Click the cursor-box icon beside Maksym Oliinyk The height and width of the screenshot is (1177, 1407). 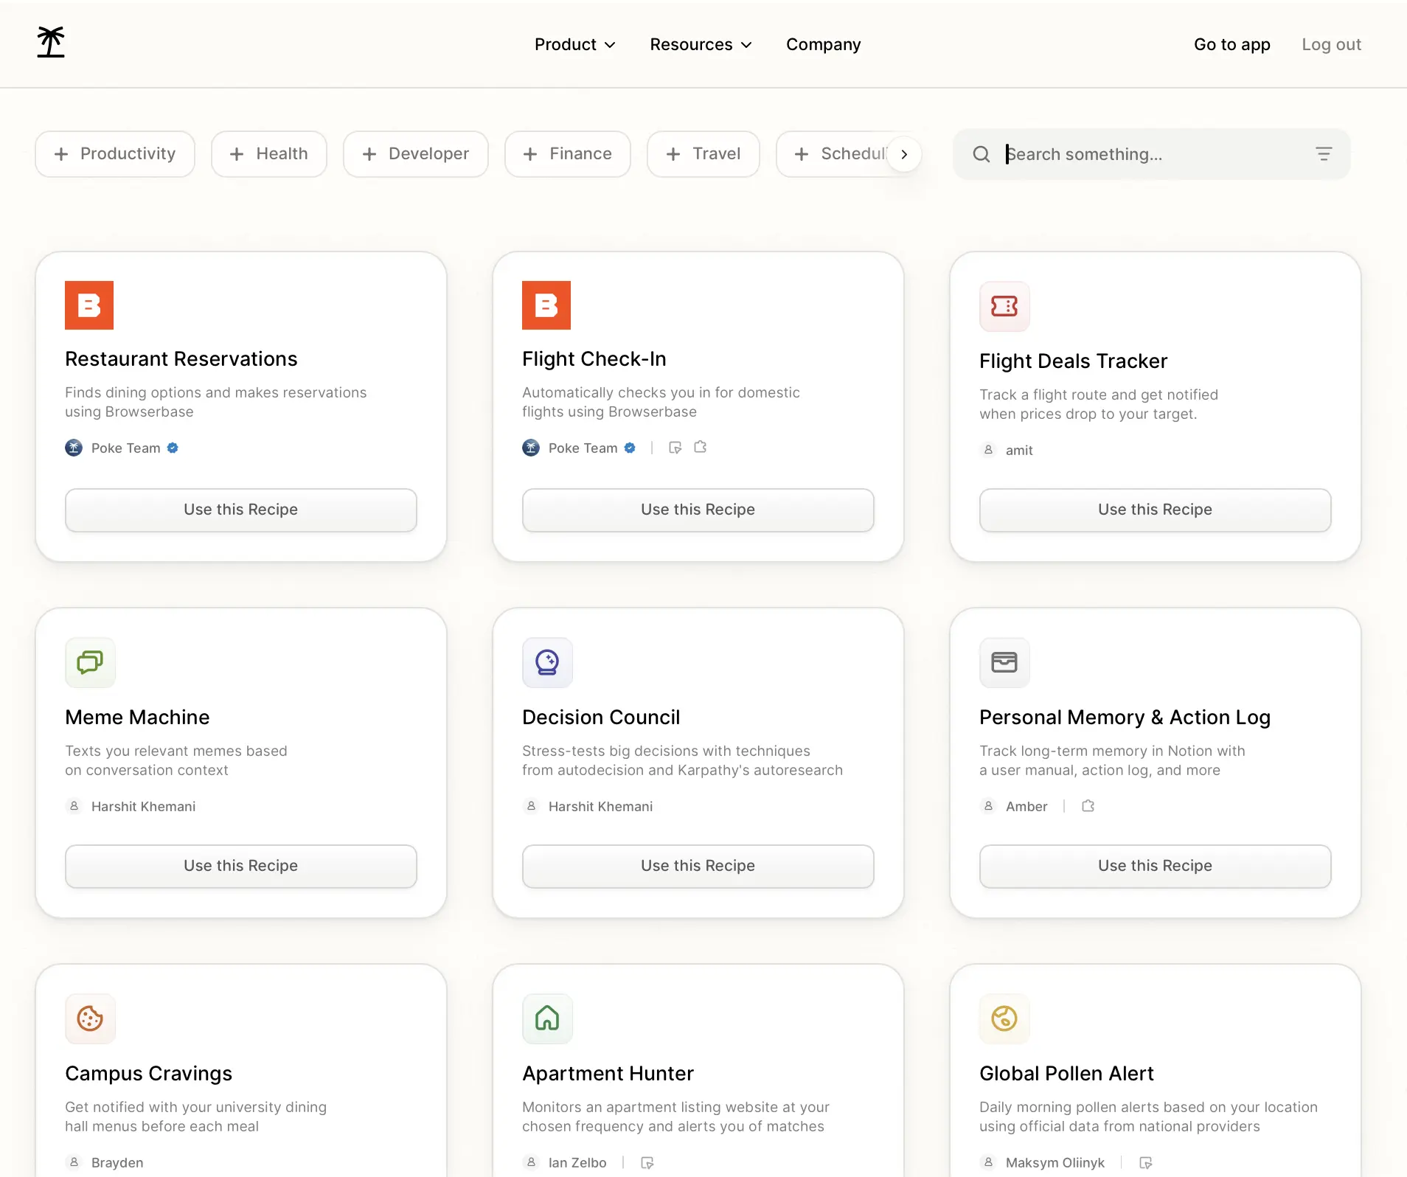pyautogui.click(x=1145, y=1162)
